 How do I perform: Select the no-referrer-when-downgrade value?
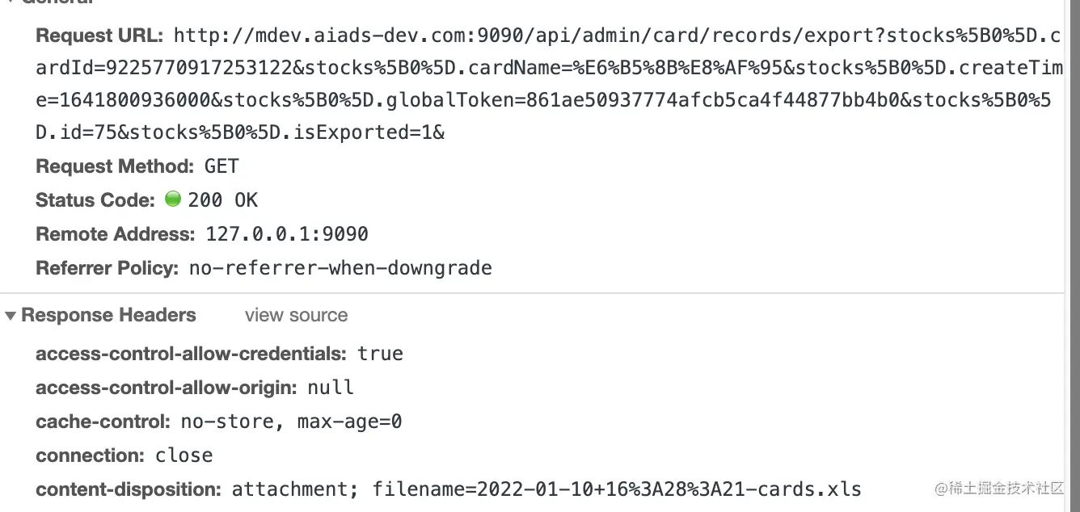[340, 268]
